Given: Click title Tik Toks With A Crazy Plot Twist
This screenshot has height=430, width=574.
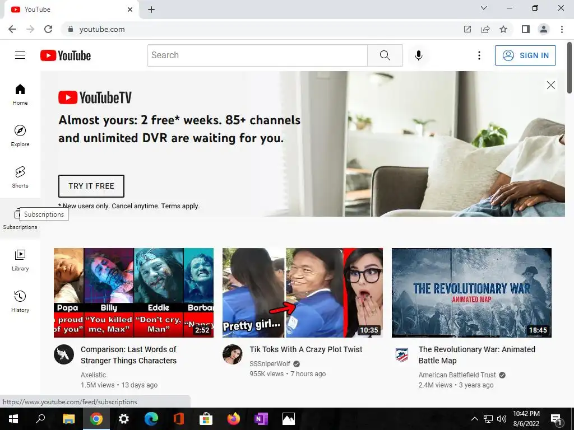Looking at the screenshot, I should tap(306, 349).
